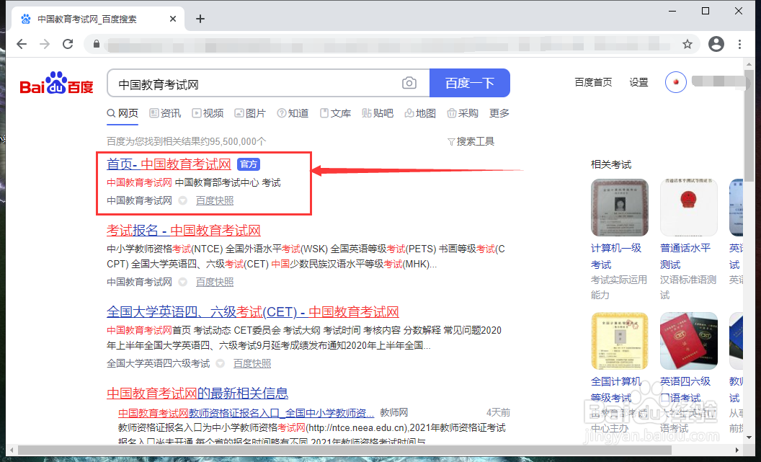Image resolution: width=761 pixels, height=462 pixels.
Task: Open 百度快照 under the first result
Action: [215, 200]
